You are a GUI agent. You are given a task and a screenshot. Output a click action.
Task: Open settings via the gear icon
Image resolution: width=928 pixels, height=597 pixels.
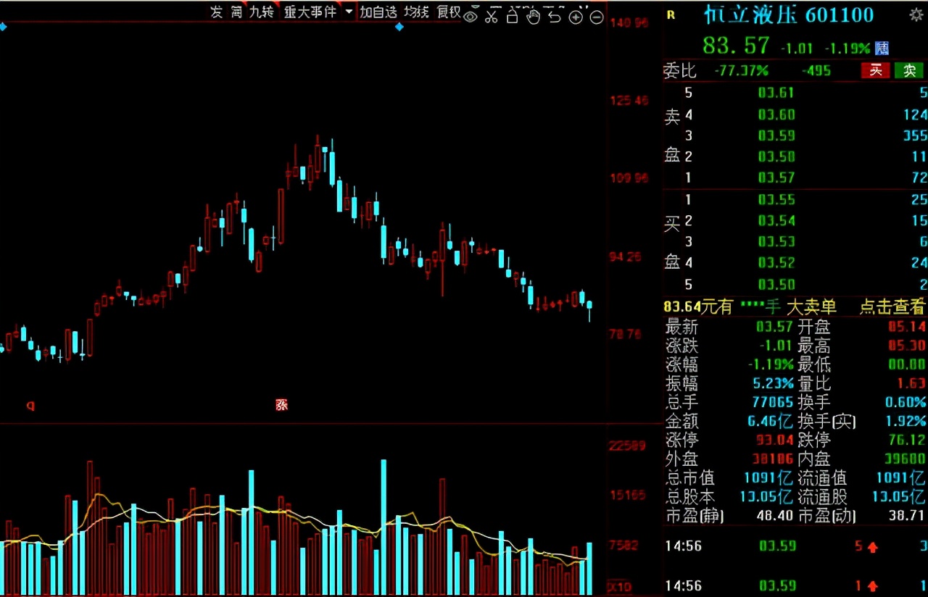point(916,14)
